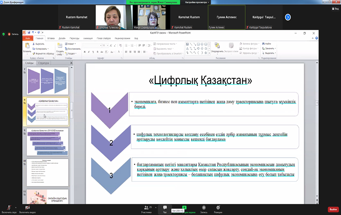Expand the Макет layout dropdown
The width and height of the screenshot is (341, 215).
[72, 43]
